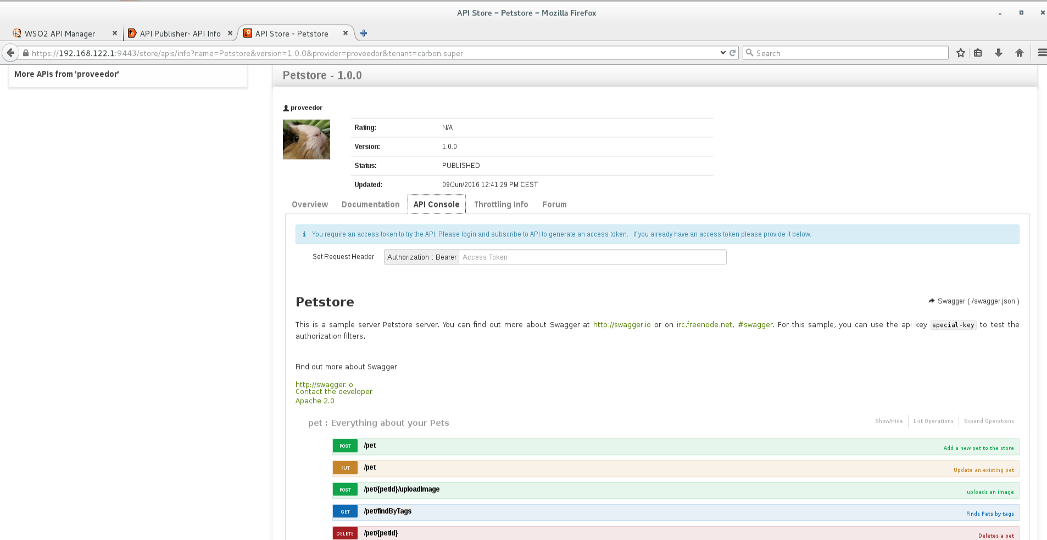Screen dimensions: 1047x540
Task: Go to the Firefox home page icon
Action: [x=1020, y=53]
